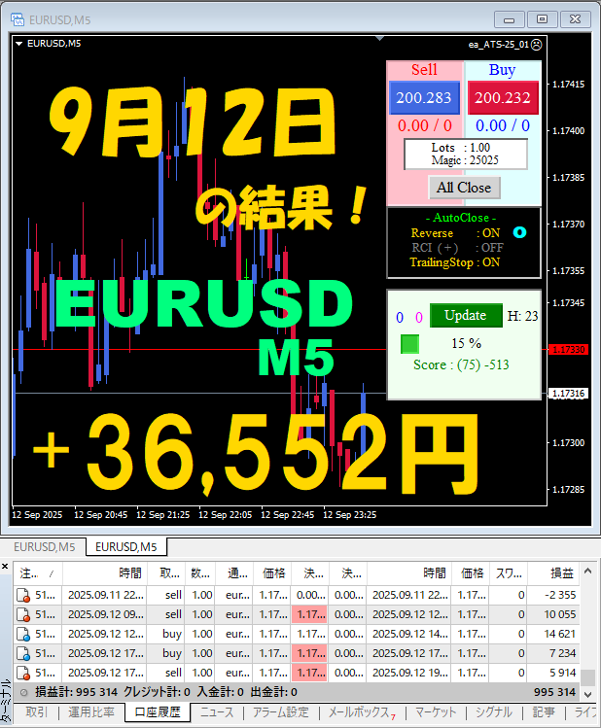Click the Sell price 200.283 button
Viewport: 601px width, 728px height.
(424, 97)
